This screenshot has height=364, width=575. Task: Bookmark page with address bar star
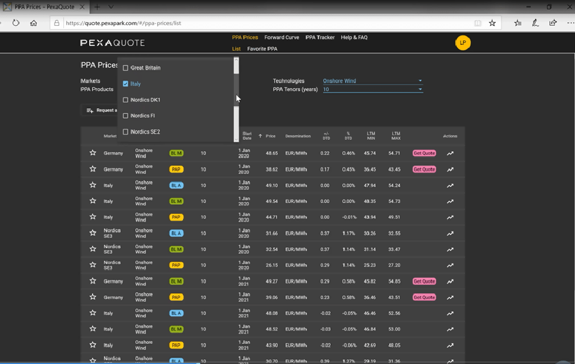(492, 23)
